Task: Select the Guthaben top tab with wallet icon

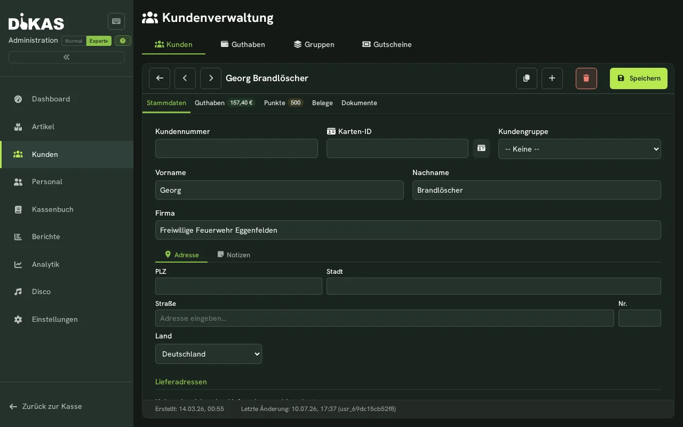Action: click(243, 44)
